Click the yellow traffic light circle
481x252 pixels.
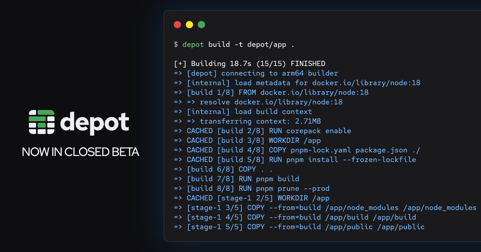click(189, 24)
